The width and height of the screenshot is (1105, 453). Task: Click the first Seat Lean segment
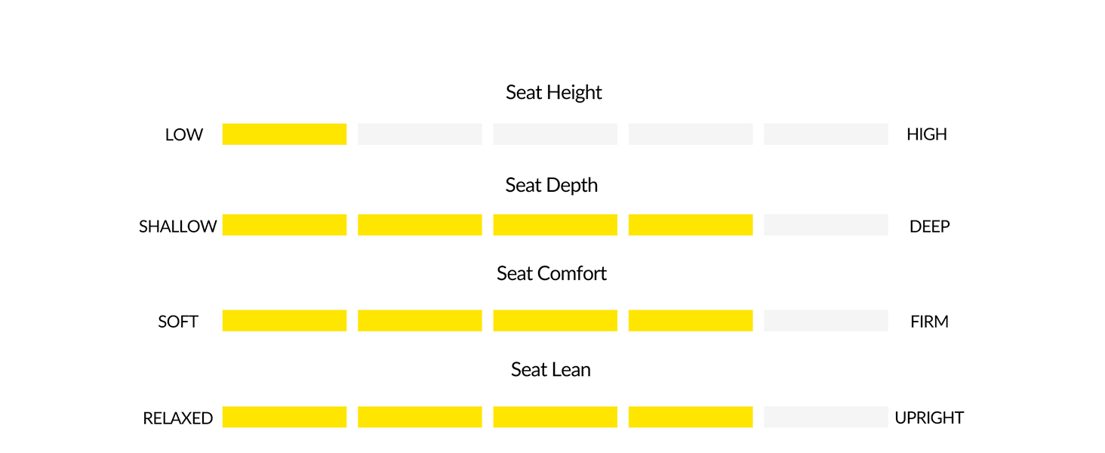[x=285, y=418]
